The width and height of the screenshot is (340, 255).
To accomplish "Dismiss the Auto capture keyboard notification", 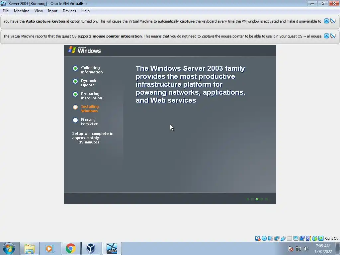I will tap(326, 21).
